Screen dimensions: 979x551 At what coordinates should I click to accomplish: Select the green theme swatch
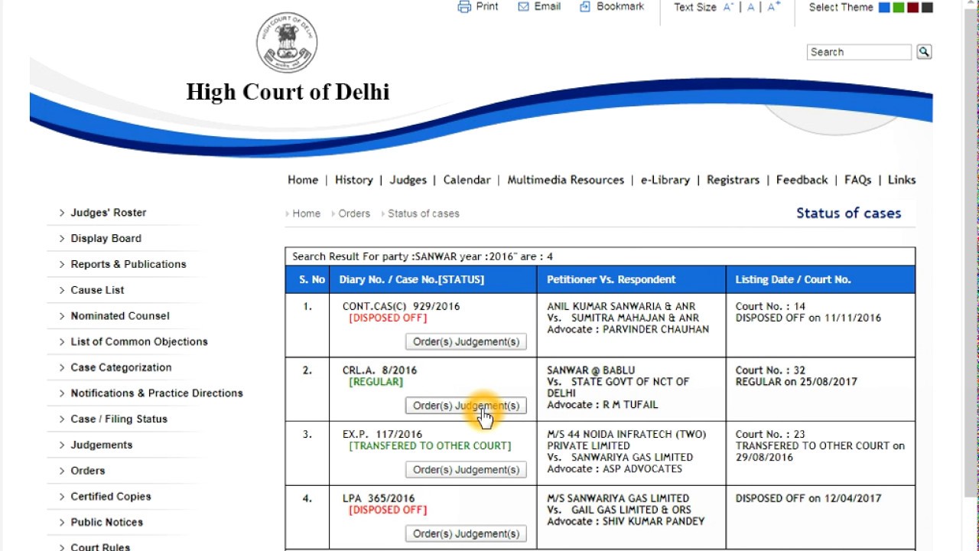click(899, 8)
